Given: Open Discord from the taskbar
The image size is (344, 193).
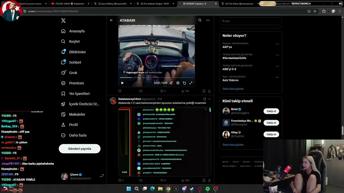Looking at the screenshot, I should (184, 189).
